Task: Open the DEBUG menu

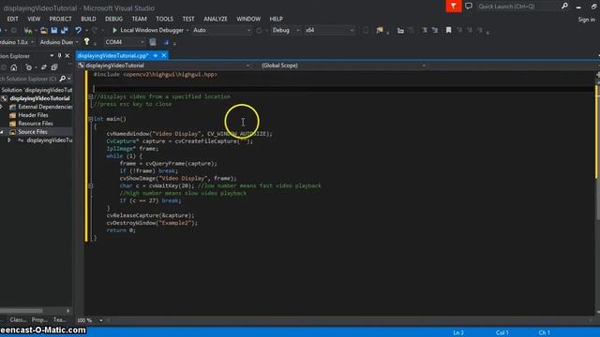Action: [x=113, y=19]
